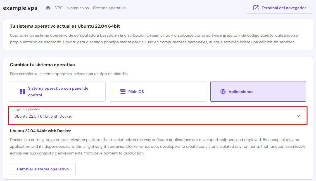Click the Cambiar sistema operativo button

coord(43,169)
